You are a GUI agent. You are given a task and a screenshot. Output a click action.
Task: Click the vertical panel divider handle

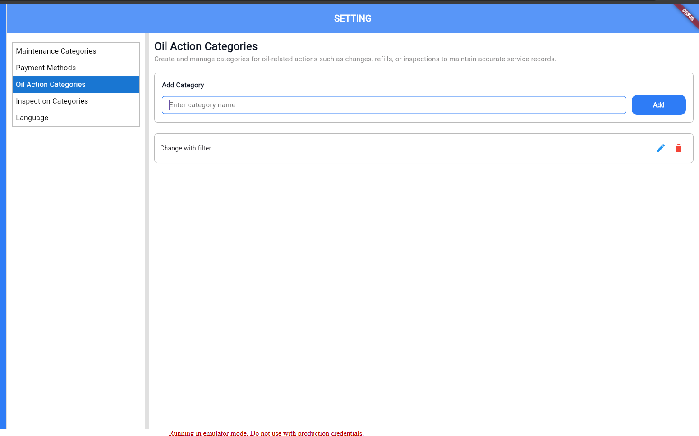pos(147,236)
